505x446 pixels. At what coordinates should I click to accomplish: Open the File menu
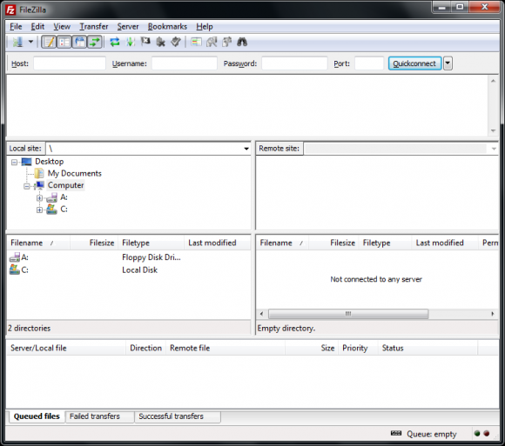point(16,26)
